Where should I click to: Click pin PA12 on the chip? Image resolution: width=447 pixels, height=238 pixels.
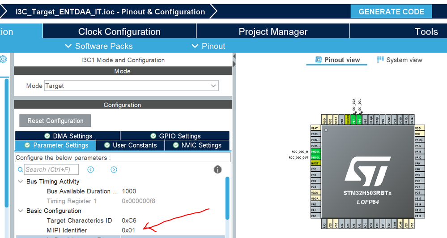coord(420,146)
